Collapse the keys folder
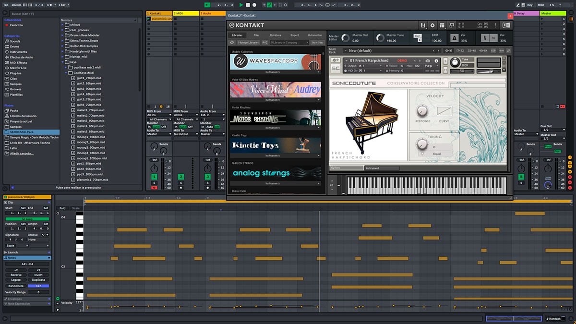Screen dimensions: 576x324 62,62
